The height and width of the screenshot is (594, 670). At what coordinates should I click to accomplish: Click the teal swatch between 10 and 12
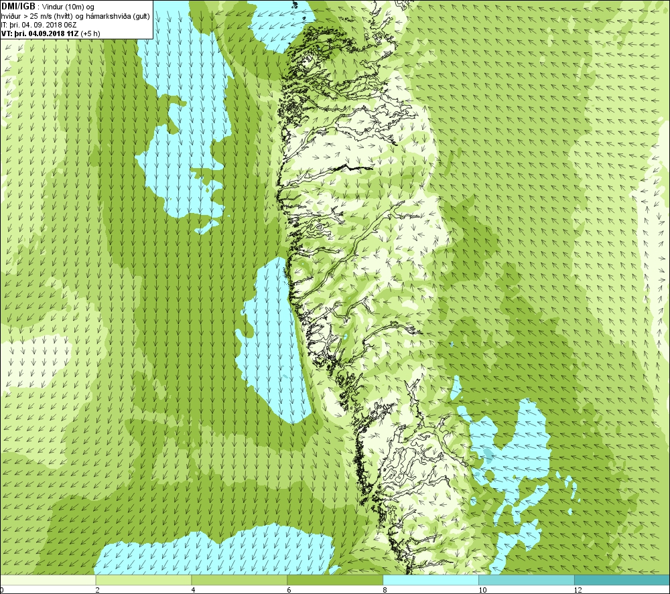[x=527, y=580]
